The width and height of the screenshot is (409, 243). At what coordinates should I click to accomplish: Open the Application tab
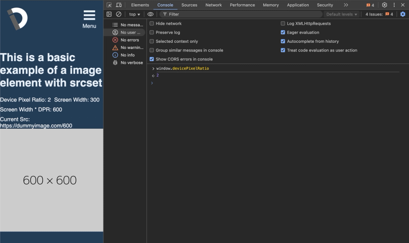(x=298, y=5)
